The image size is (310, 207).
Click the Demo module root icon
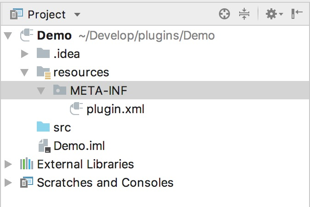[27, 35]
